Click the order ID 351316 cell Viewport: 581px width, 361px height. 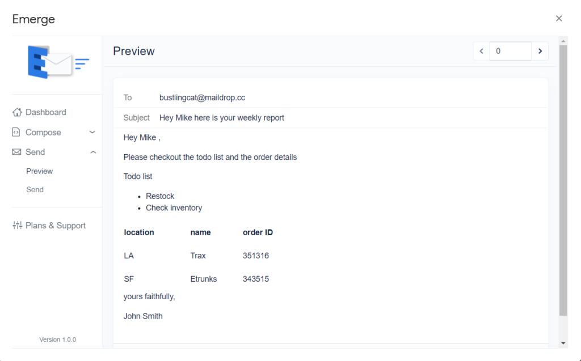(256, 256)
